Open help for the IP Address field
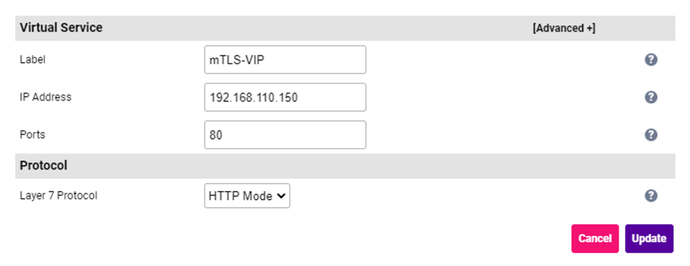The width and height of the screenshot is (690, 266). point(651,97)
